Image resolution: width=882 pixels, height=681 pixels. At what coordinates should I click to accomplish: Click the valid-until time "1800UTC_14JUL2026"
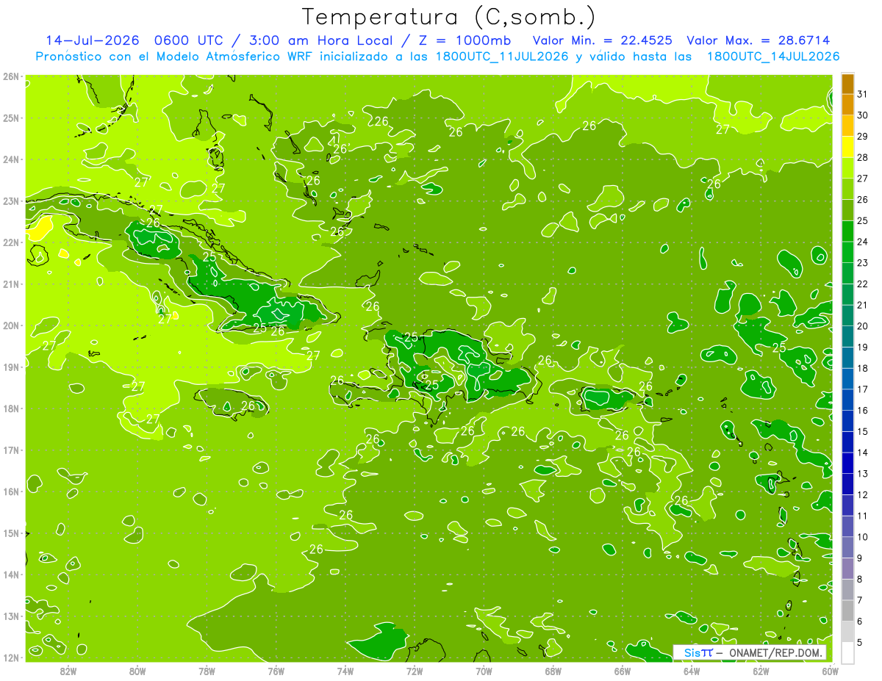point(773,57)
